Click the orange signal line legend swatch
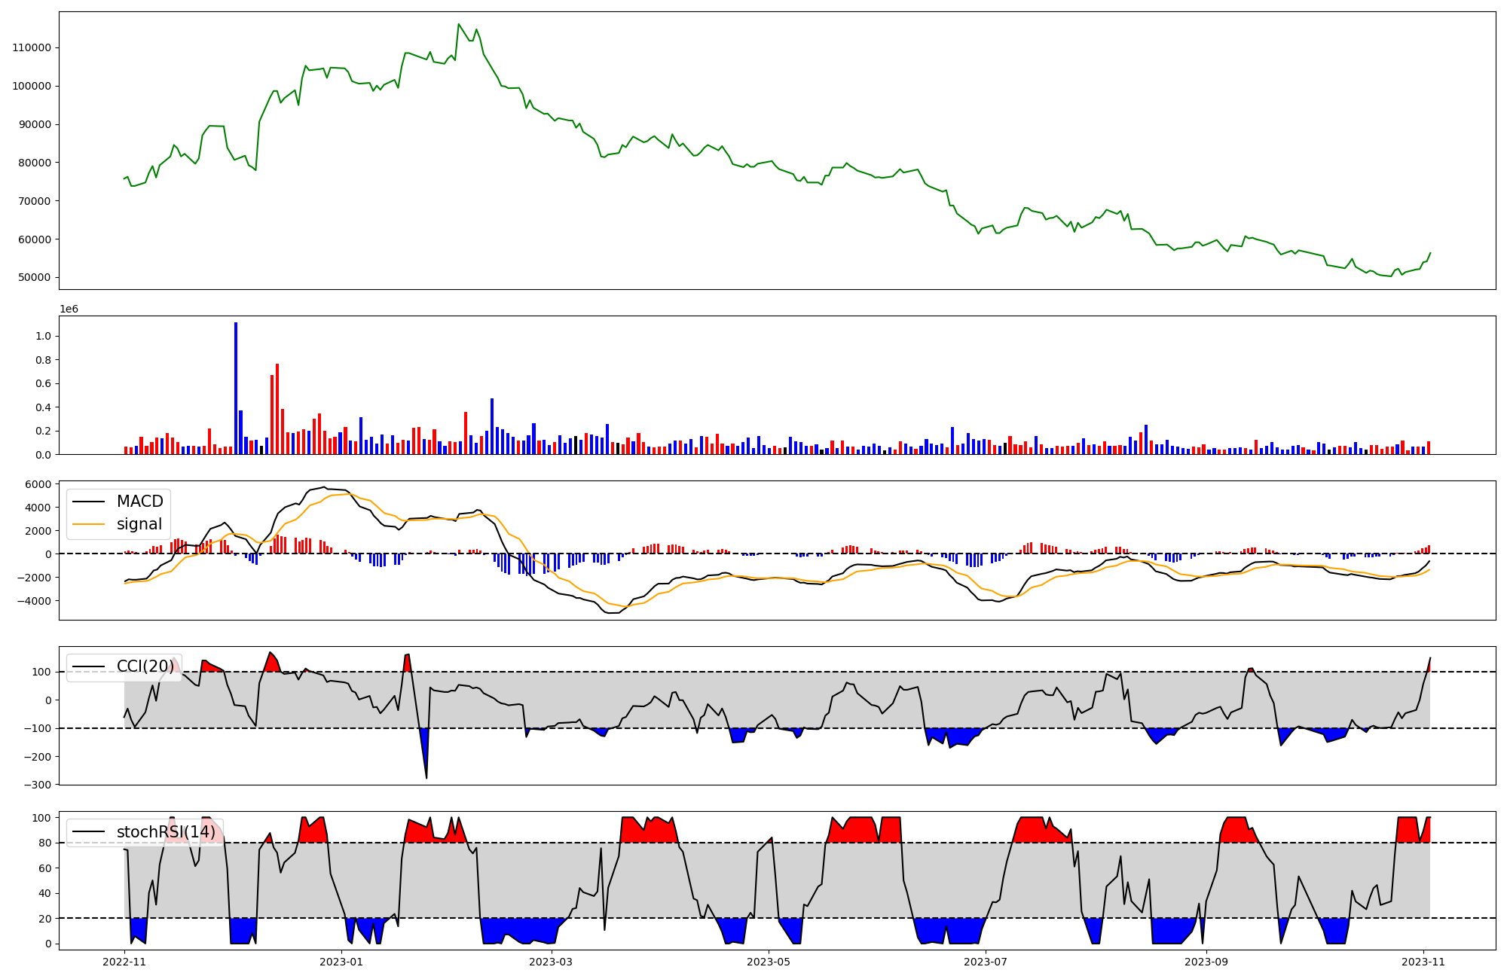The image size is (1507, 979). (88, 524)
